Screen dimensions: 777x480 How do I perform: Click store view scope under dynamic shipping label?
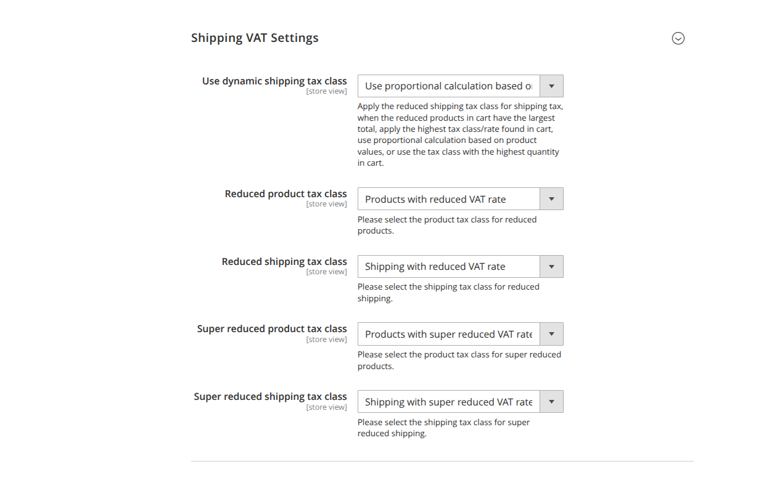(326, 92)
